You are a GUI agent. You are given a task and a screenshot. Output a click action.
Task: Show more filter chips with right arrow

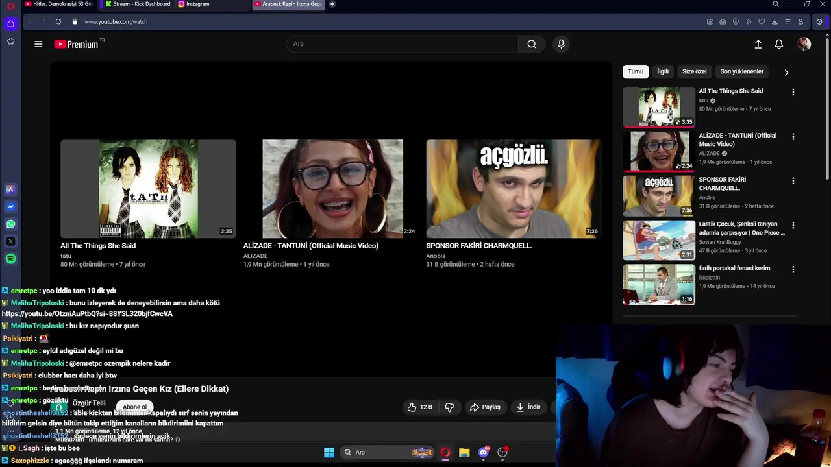pos(786,72)
